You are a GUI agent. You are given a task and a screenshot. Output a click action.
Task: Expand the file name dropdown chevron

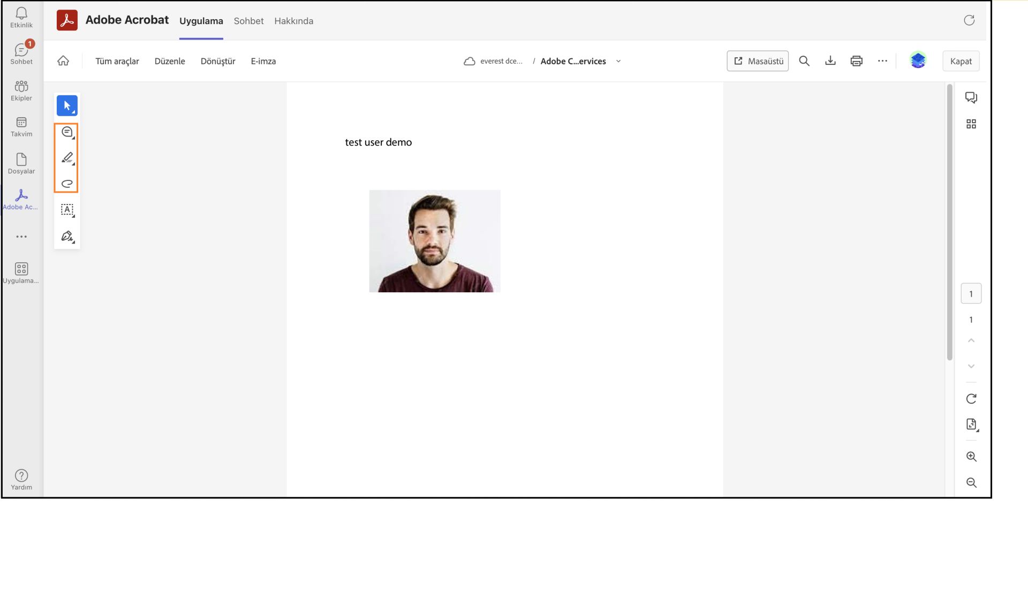click(618, 61)
